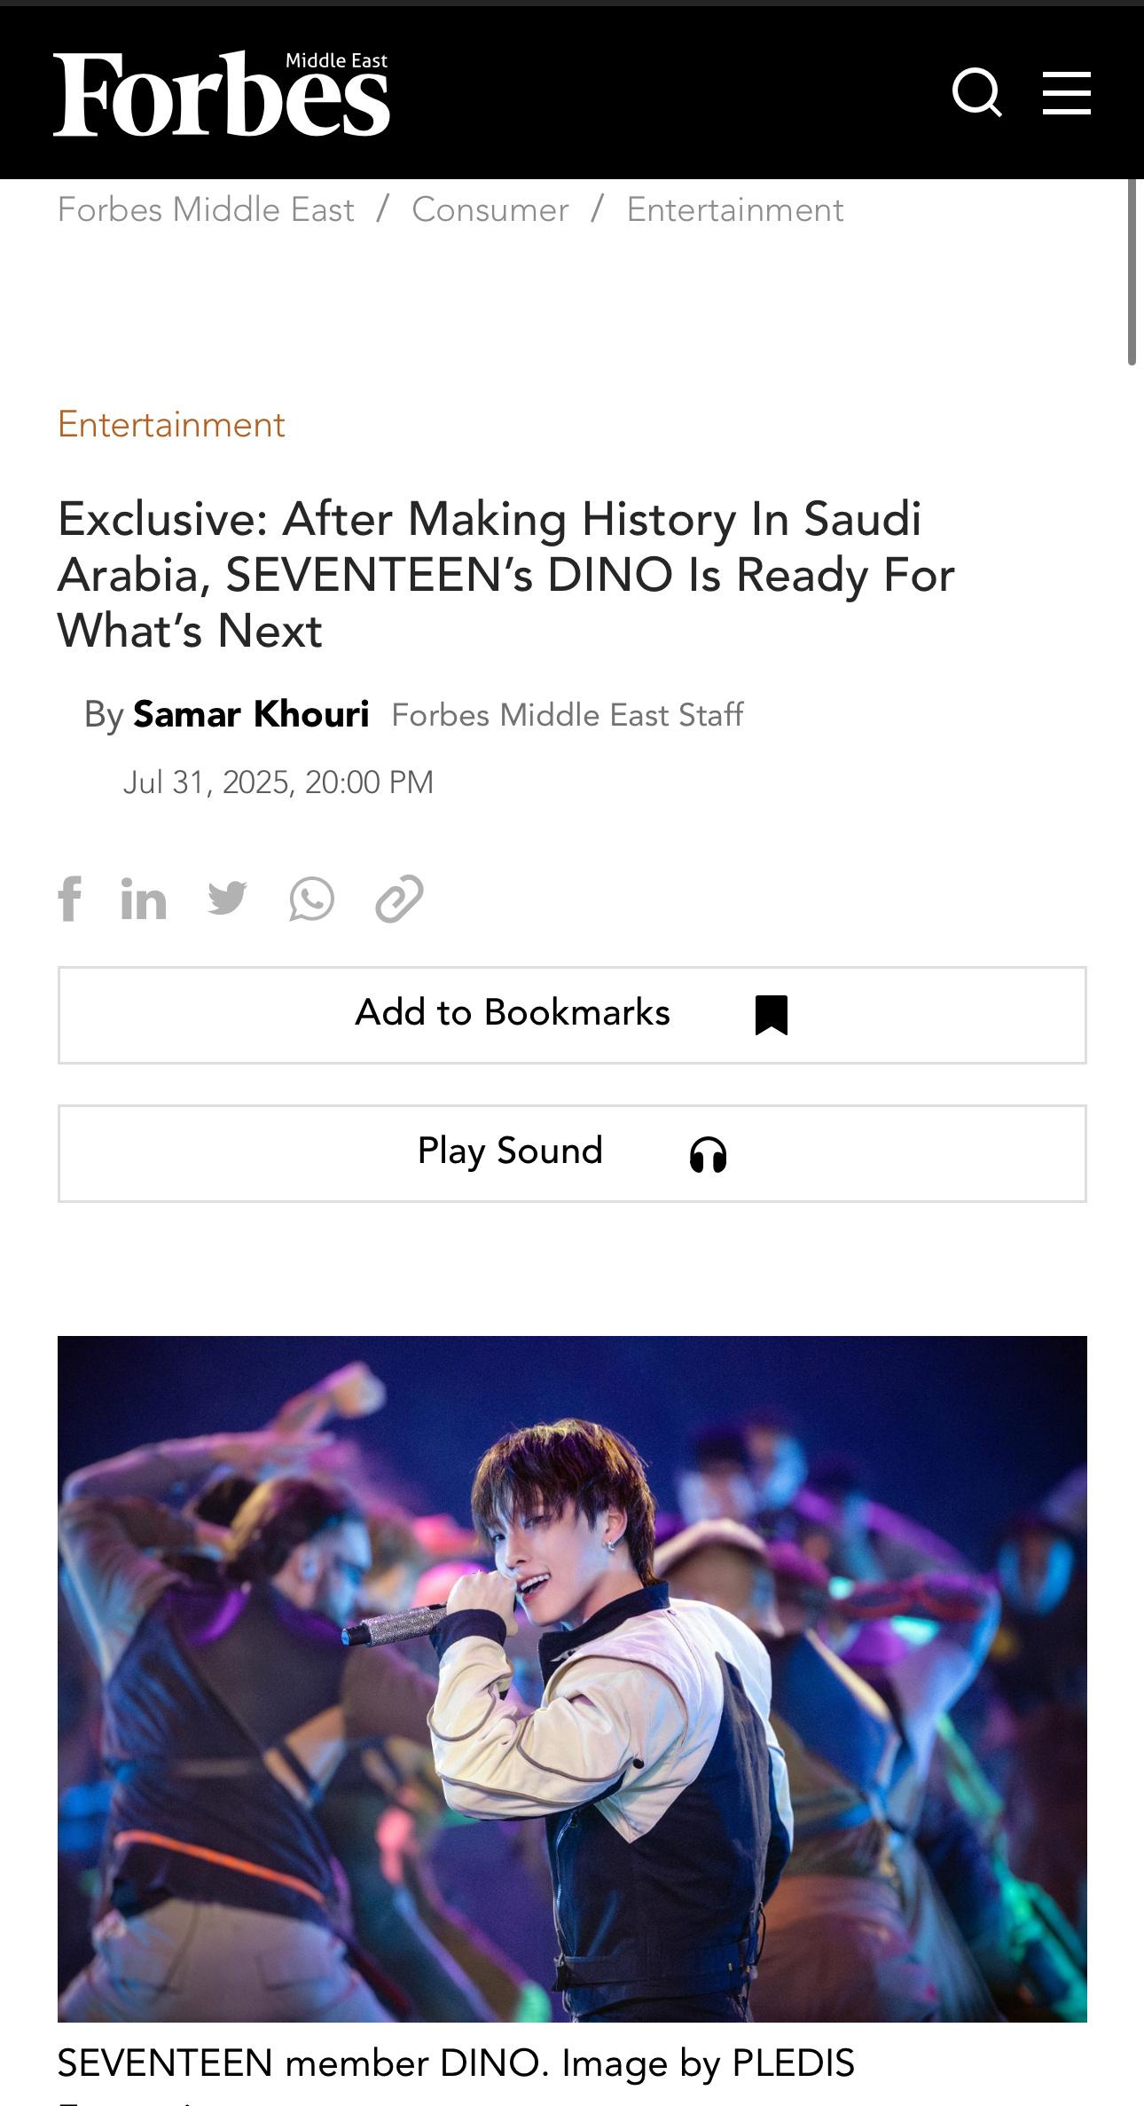Share article on Twitter

click(227, 899)
